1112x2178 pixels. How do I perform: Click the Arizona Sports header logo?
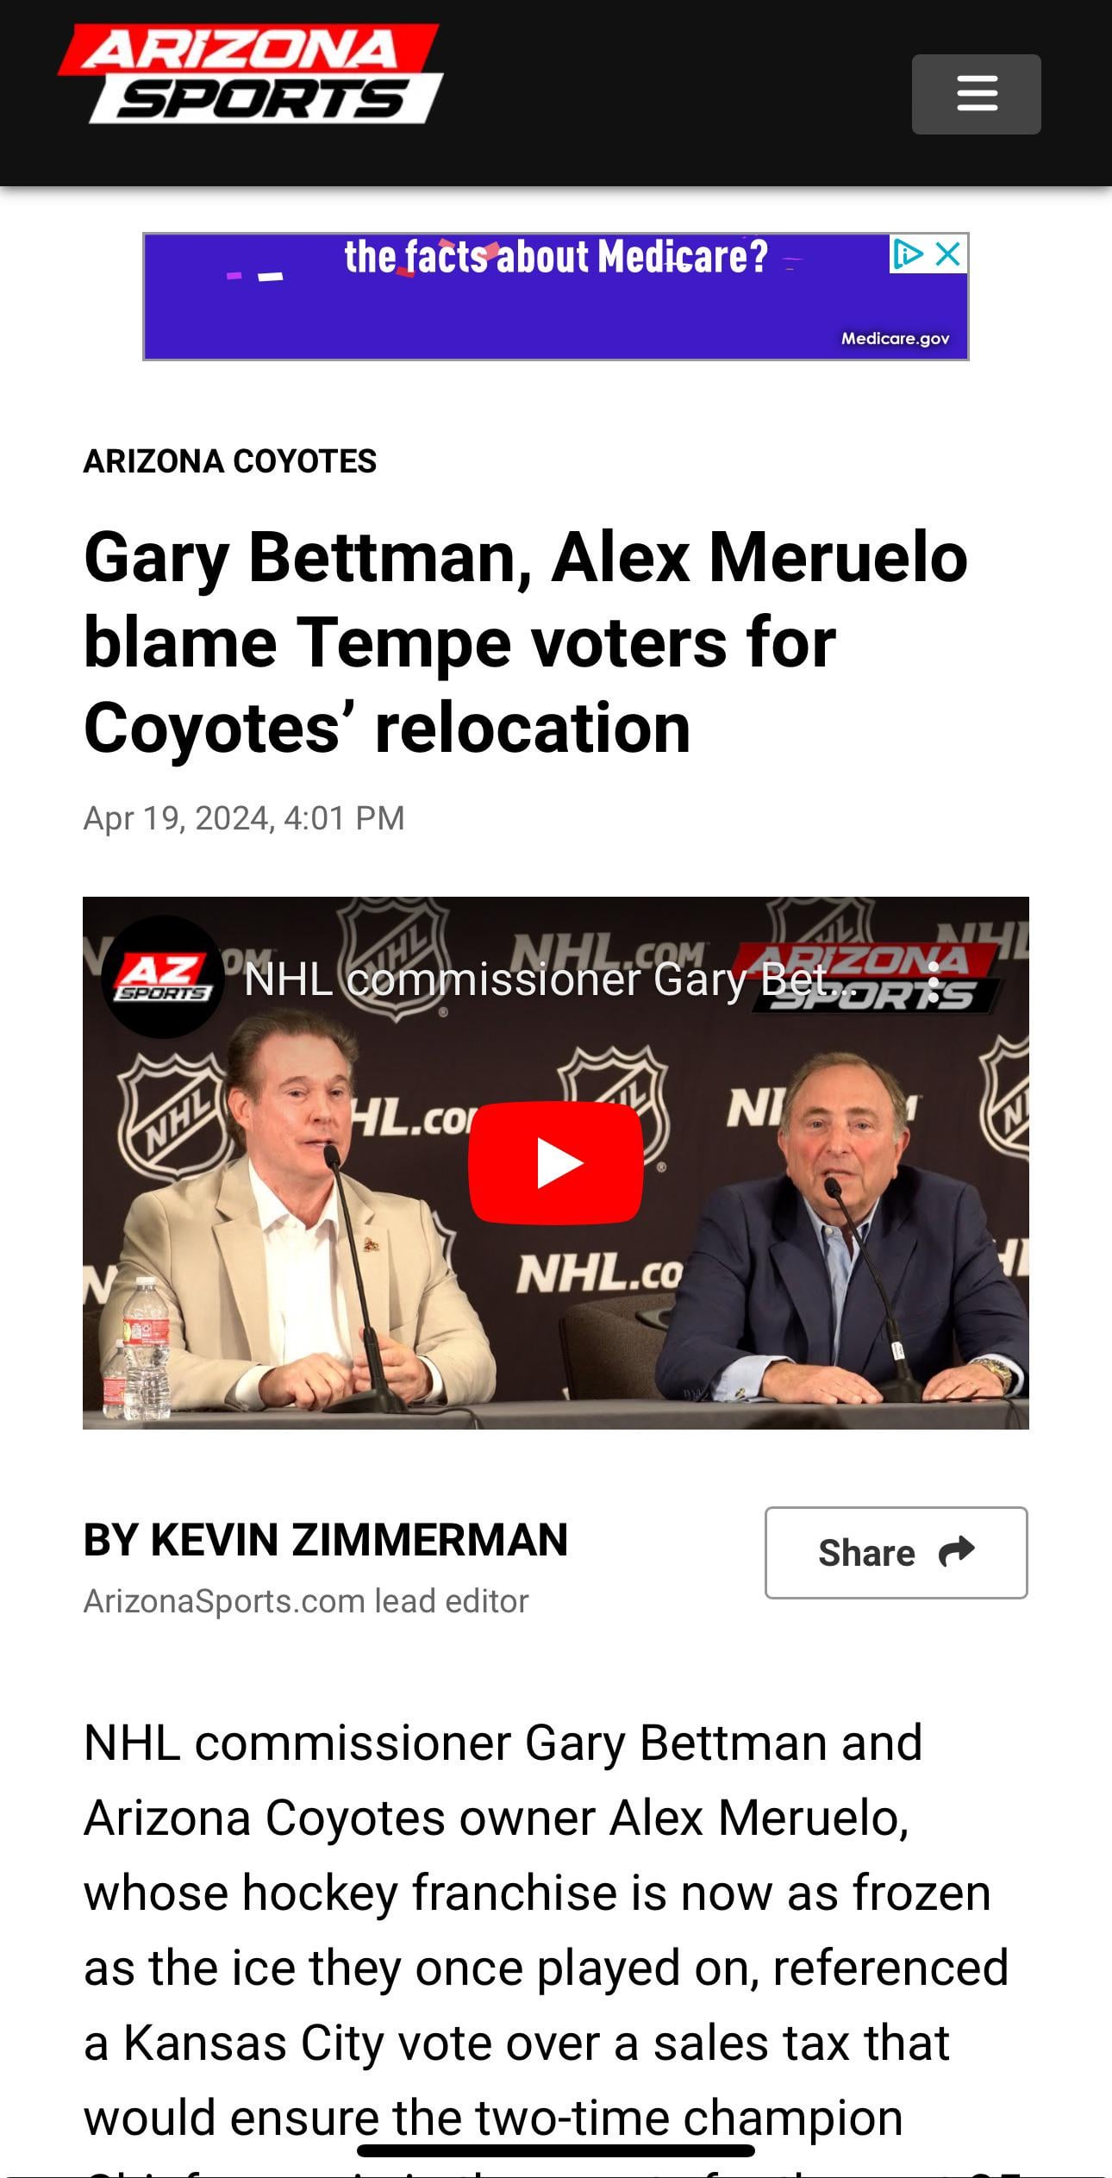tap(250, 74)
